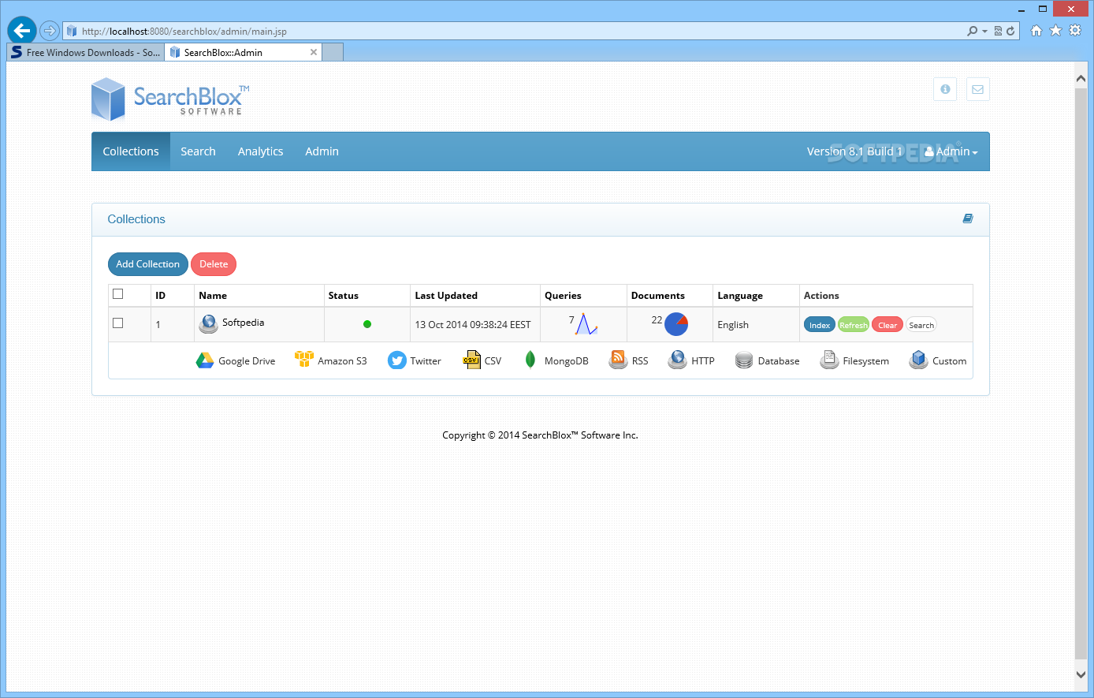
Task: Click the green Refresh action button
Action: pyautogui.click(x=854, y=325)
